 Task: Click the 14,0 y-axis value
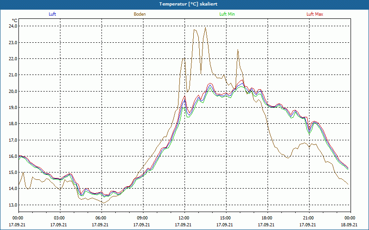click(x=13, y=189)
